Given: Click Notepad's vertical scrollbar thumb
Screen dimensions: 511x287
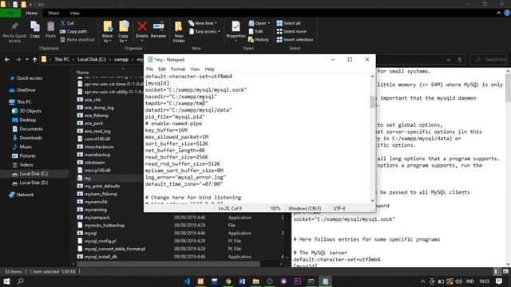Looking at the screenshot, I should [x=373, y=102].
